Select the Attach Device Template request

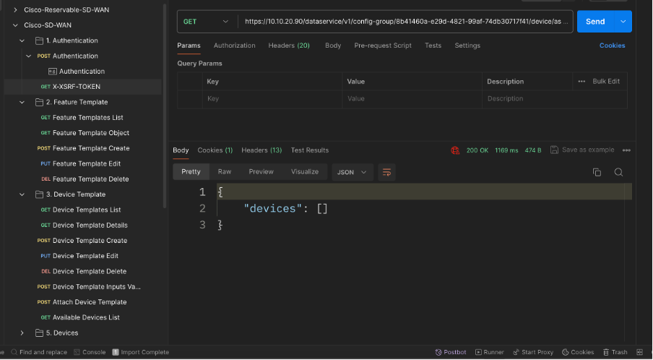[90, 302]
